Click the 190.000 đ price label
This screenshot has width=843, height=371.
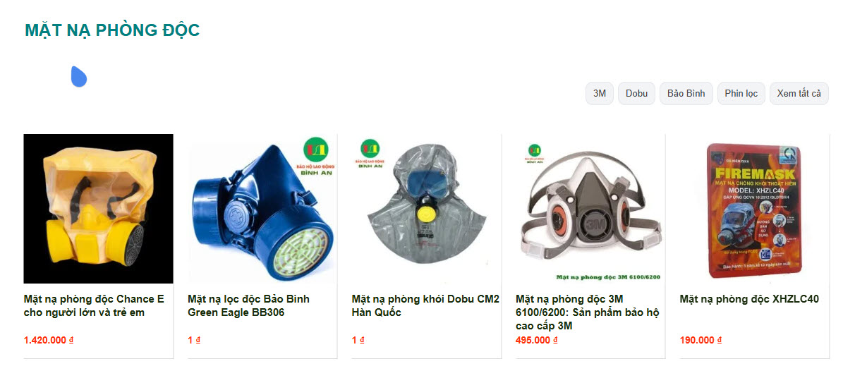point(700,341)
